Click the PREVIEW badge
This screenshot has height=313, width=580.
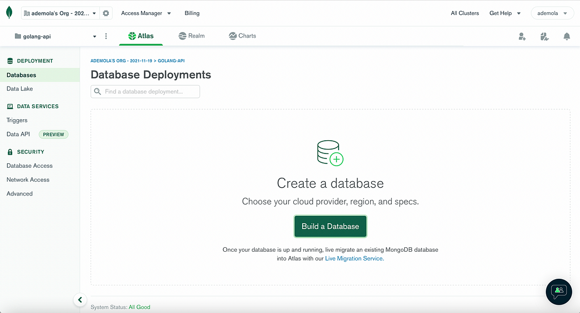pyautogui.click(x=54, y=135)
